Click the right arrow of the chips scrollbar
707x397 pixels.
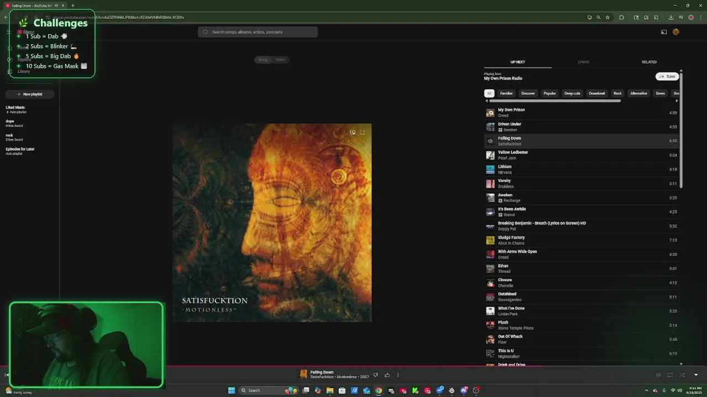click(x=677, y=101)
